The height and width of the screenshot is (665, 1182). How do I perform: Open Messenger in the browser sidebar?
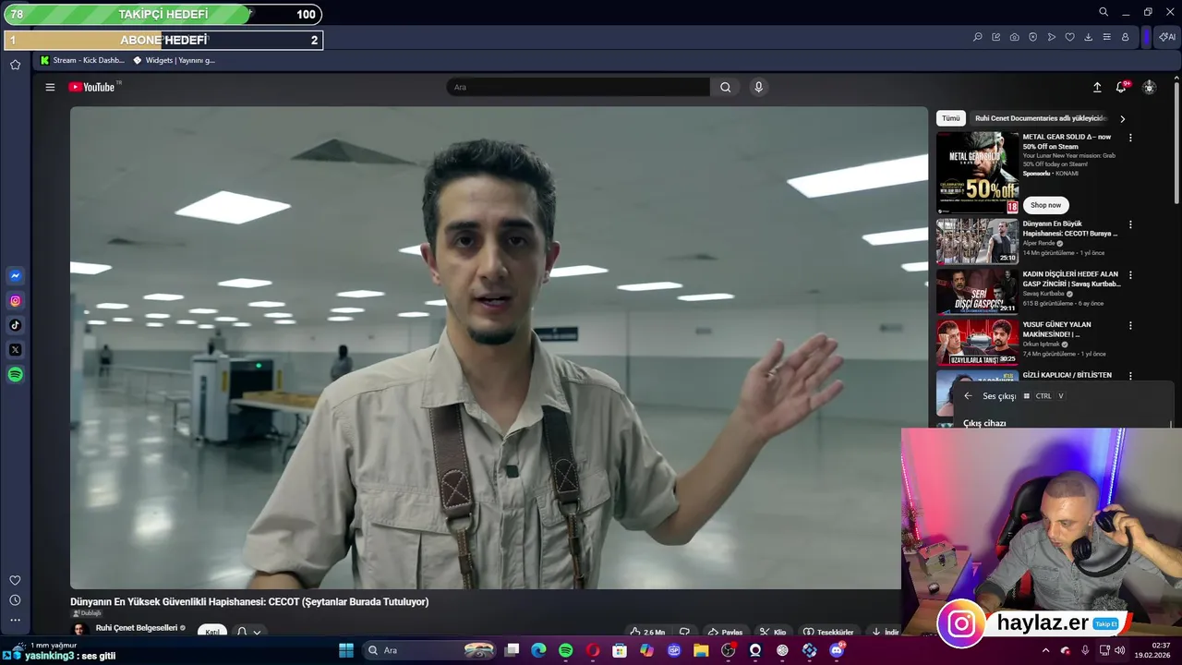15,275
